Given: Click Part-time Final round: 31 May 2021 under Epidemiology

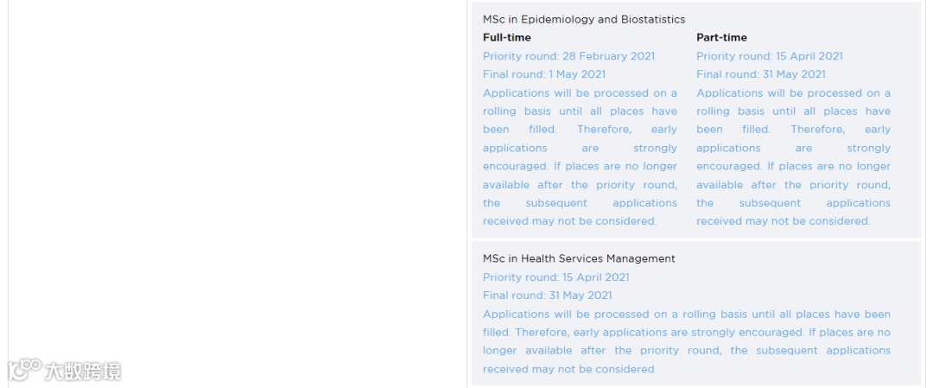Looking at the screenshot, I should pyautogui.click(x=760, y=74).
